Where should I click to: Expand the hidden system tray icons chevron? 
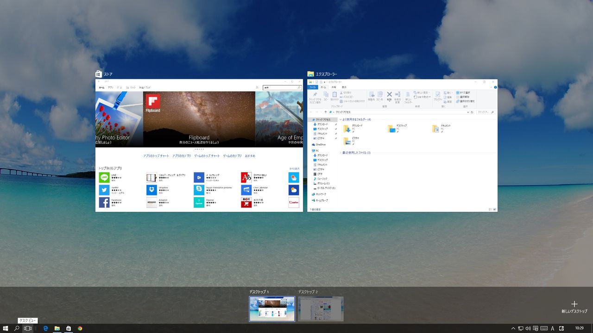pyautogui.click(x=513, y=328)
